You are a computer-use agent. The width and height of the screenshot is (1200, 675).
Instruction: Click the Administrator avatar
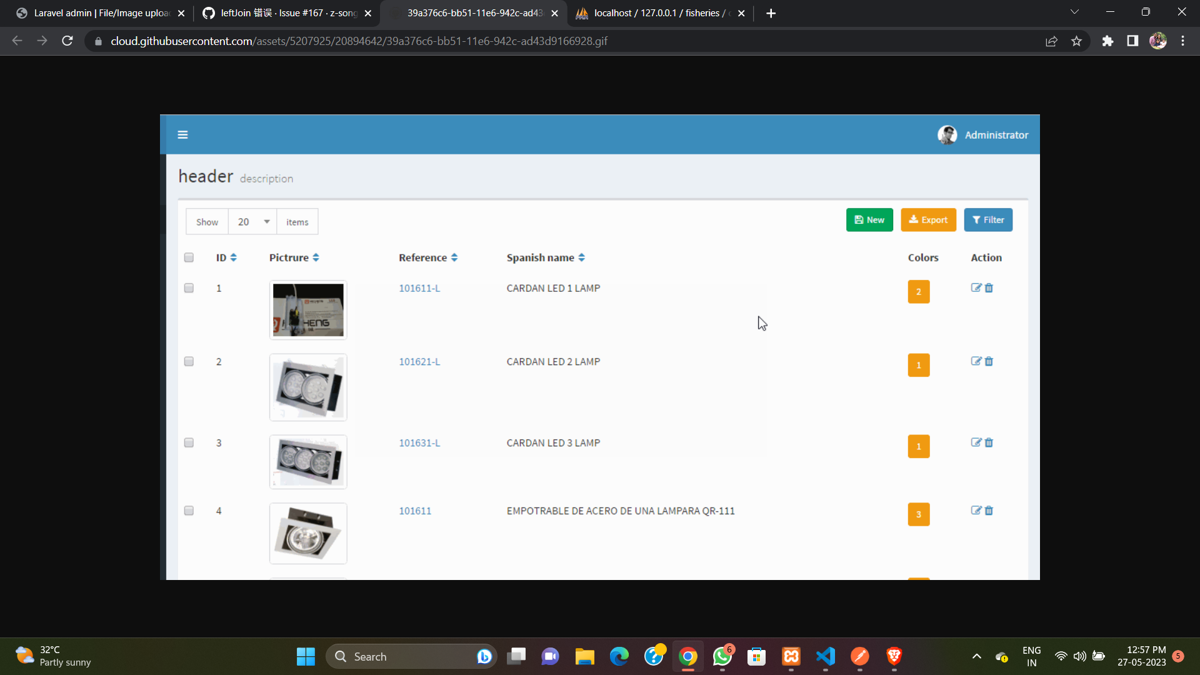[947, 134]
